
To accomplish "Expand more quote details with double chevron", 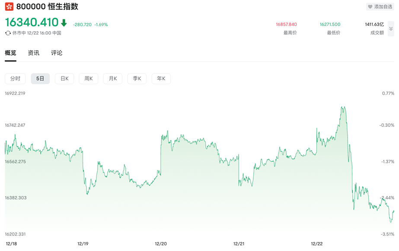I will coord(391,29).
